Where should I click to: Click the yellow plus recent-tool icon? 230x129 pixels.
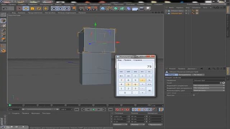(46, 8)
